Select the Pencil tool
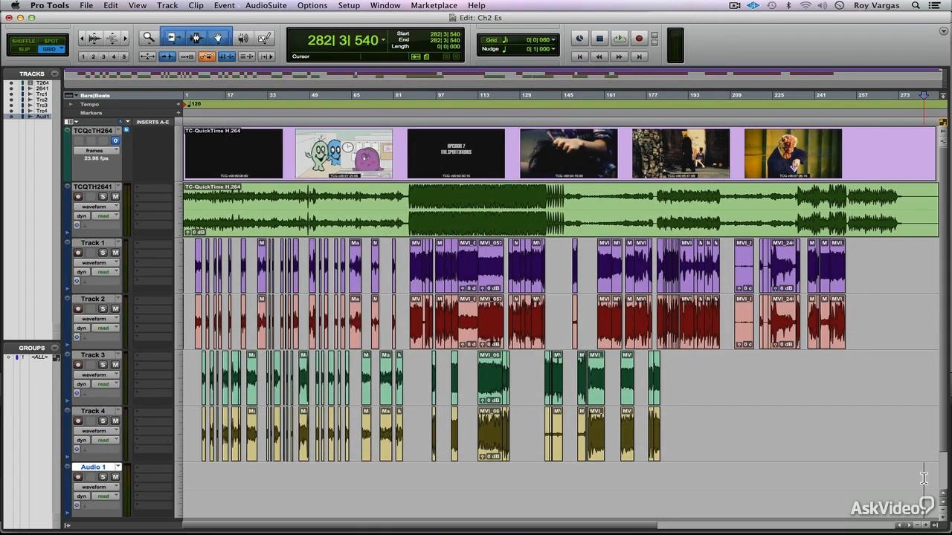The image size is (952, 535). [x=264, y=38]
